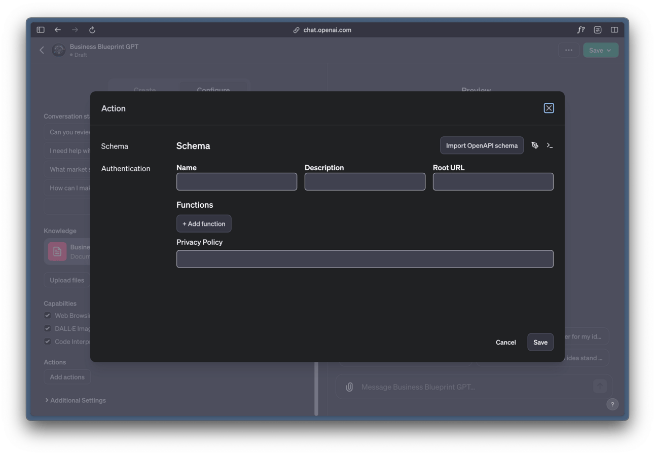Select Authentication in dialog sidebar
655x455 pixels.
click(126, 168)
